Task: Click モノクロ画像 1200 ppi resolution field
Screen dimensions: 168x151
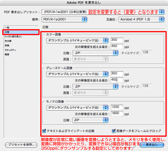Action: (117, 107)
